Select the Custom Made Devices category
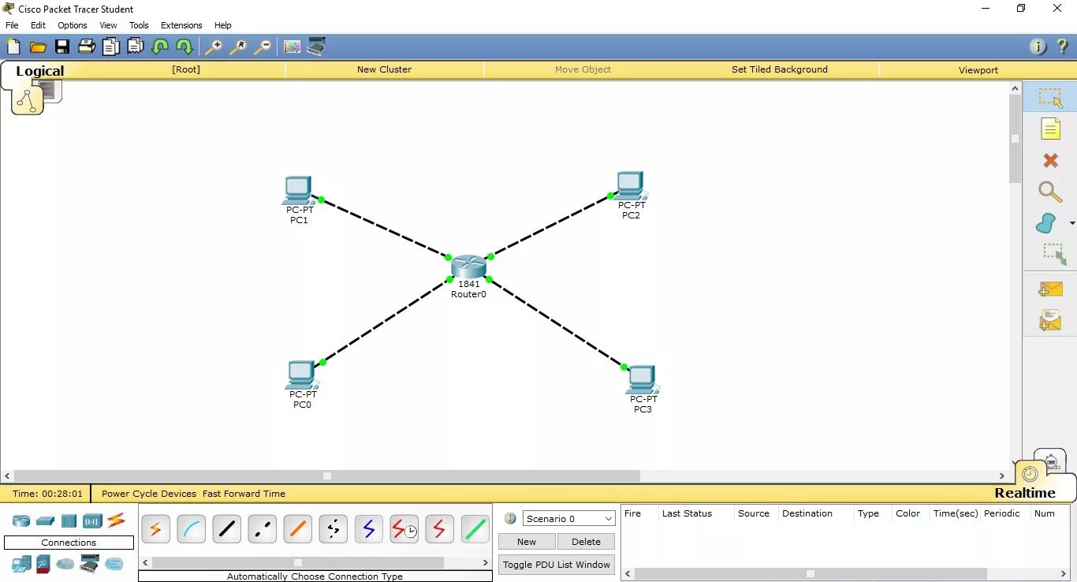Image resolution: width=1077 pixels, height=582 pixels. [x=89, y=564]
